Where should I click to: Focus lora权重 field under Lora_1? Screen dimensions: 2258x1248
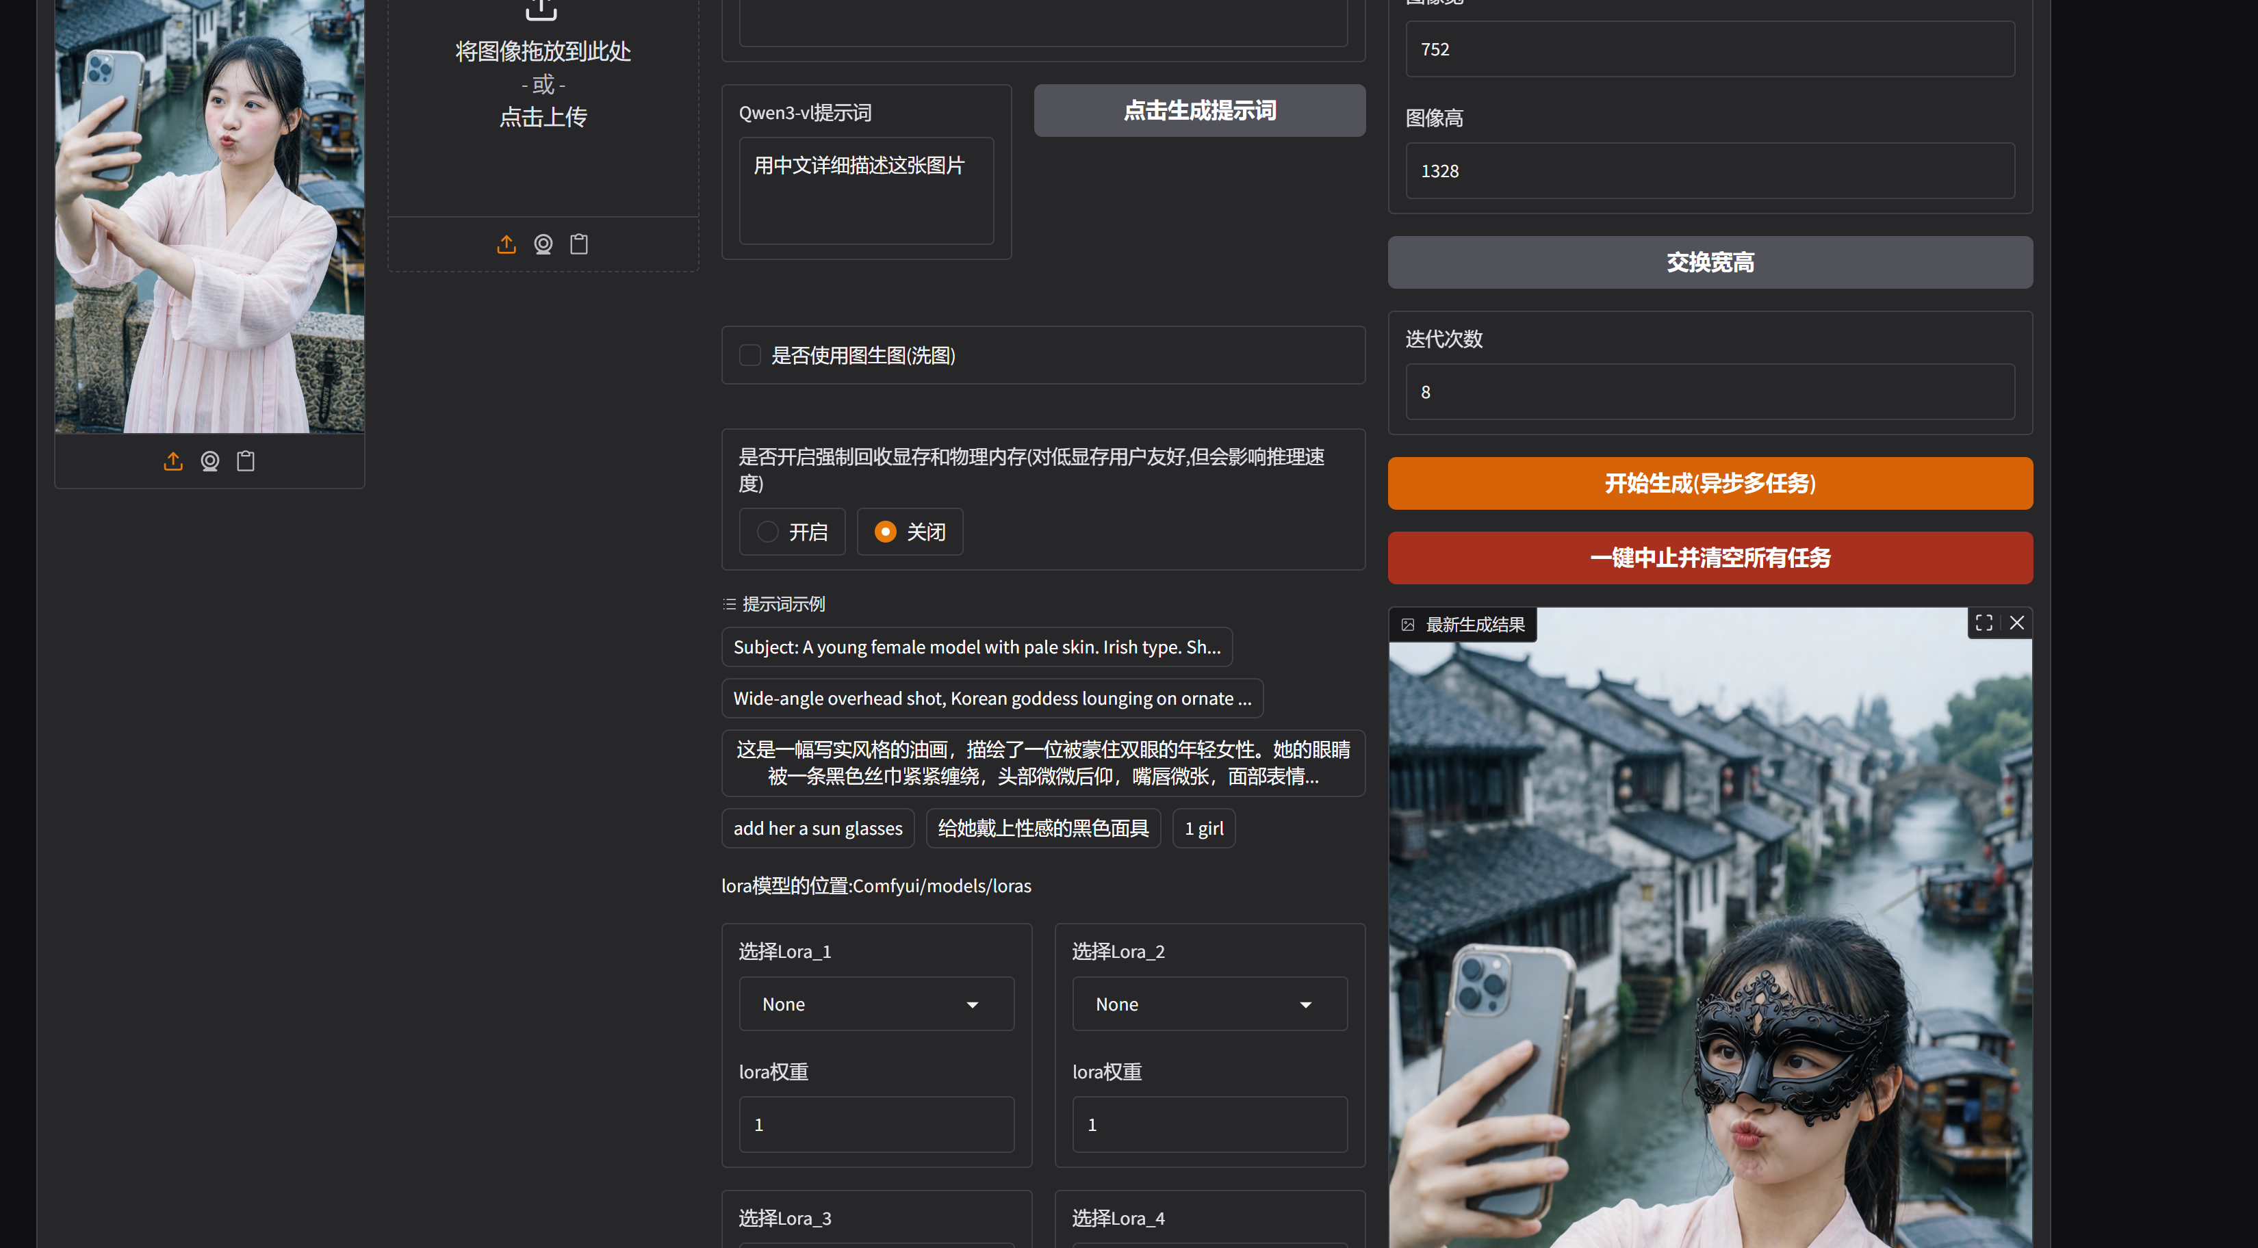coord(877,1124)
